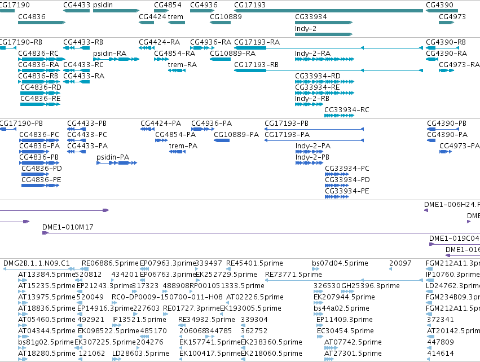Select the CG10889 gene label
480x362 pixels.
226,17
